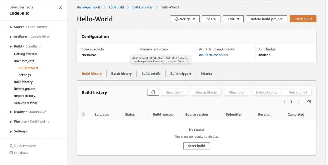Click the orange Start build button
This screenshot has height=165, width=328.
click(303, 19)
